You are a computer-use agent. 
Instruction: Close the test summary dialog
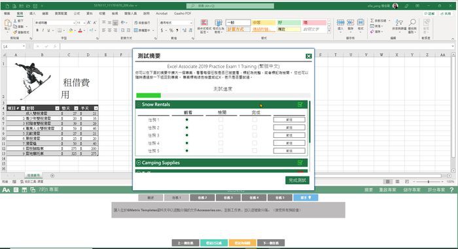308,56
